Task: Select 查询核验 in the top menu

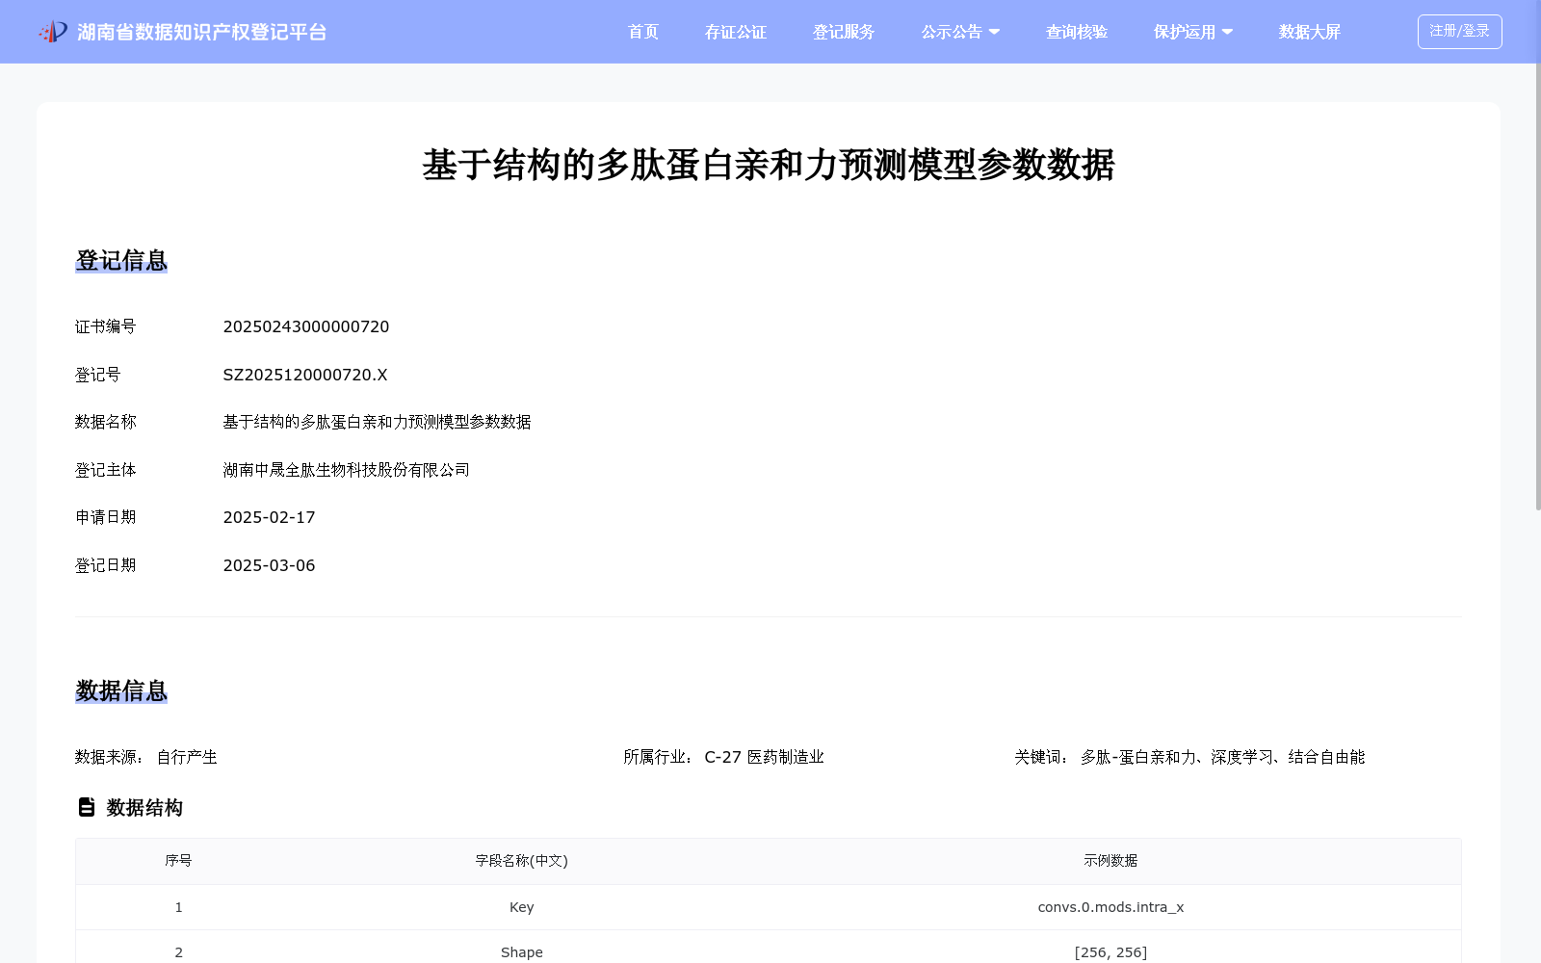Action: click(1077, 32)
